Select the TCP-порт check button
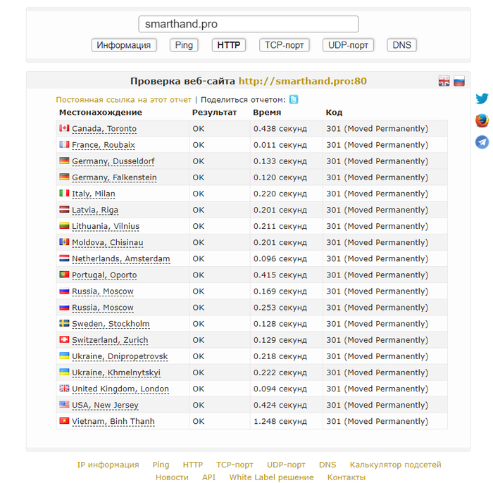Viewport: 493px width, 483px height. [x=285, y=45]
